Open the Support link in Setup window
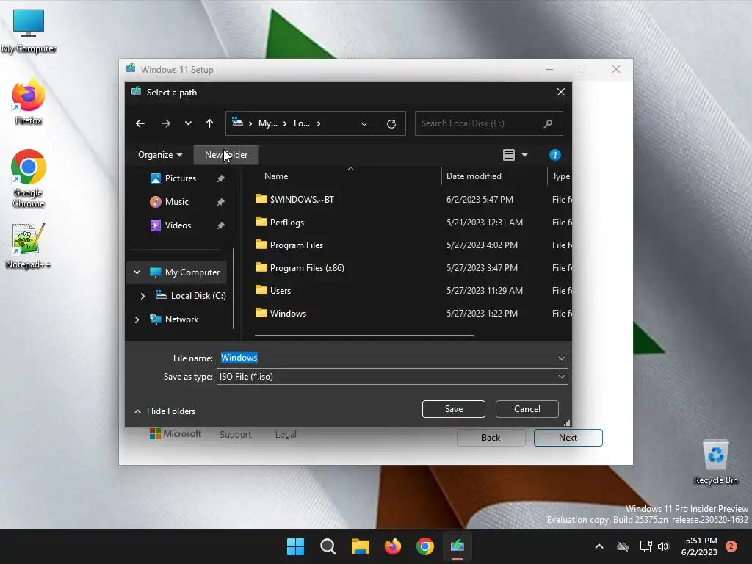752x564 pixels. click(236, 434)
